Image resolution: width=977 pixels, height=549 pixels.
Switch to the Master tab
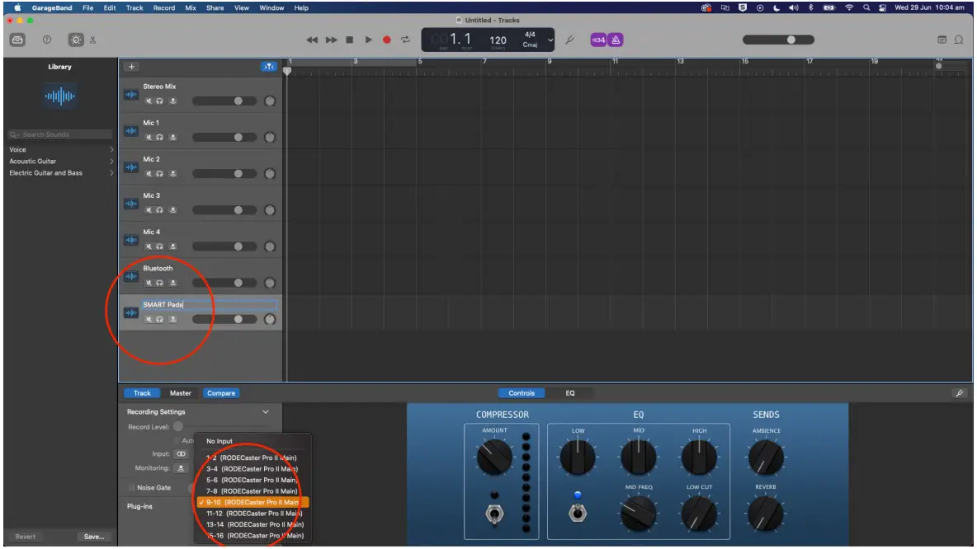(181, 393)
